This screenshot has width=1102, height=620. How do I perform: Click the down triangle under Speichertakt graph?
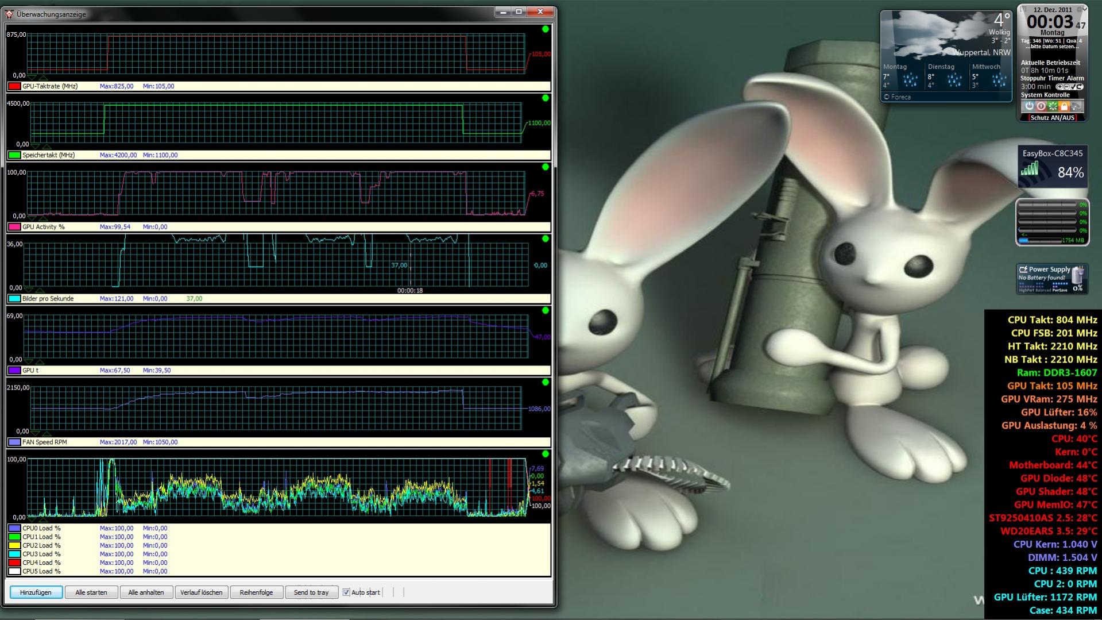[36, 147]
